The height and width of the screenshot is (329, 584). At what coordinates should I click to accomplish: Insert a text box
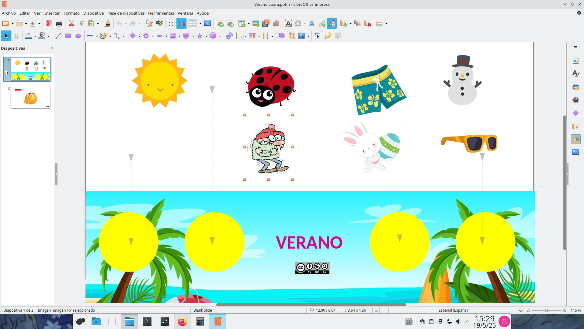click(x=288, y=23)
